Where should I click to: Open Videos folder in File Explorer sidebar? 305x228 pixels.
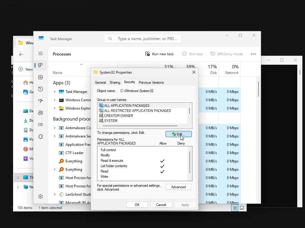pos(28,159)
